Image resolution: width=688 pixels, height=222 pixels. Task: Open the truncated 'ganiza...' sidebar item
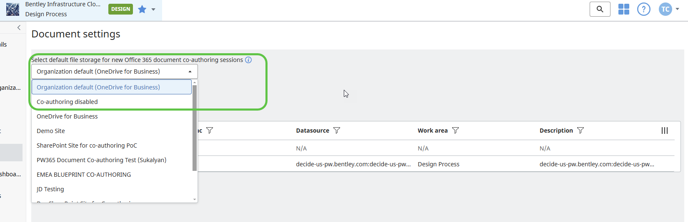10,88
